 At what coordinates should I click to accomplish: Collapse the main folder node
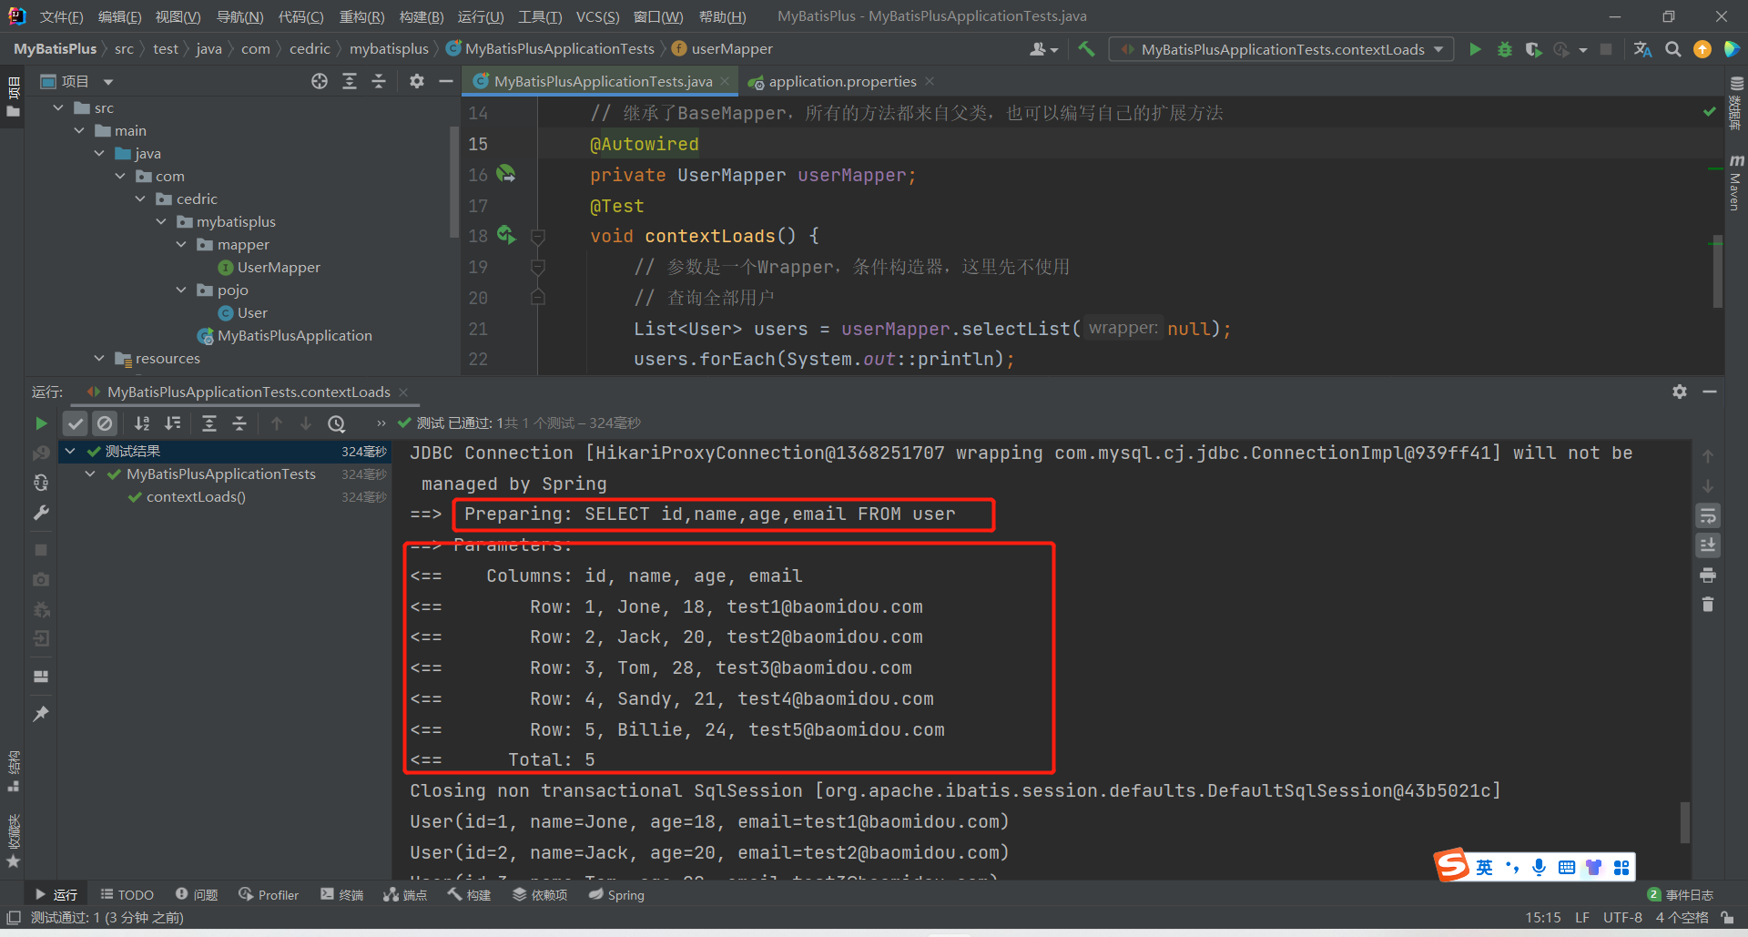pos(79,130)
